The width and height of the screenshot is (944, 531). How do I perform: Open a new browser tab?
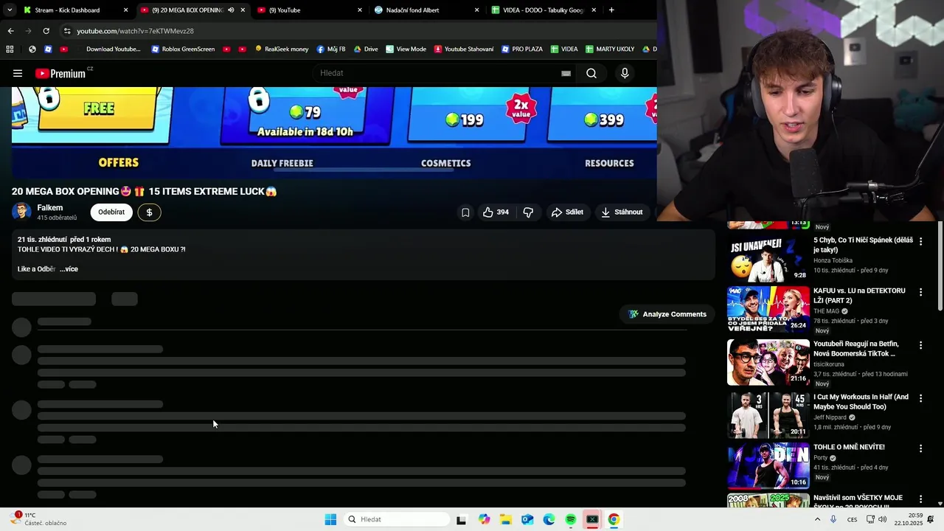click(x=611, y=10)
